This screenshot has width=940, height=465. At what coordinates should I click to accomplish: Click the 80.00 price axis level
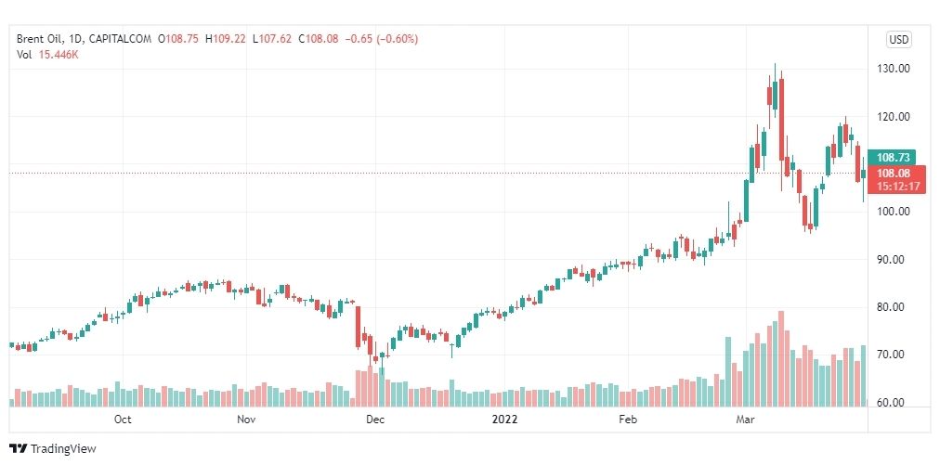point(894,307)
